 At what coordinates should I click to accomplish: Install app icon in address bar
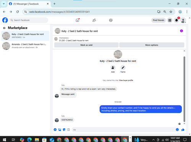click(x=159, y=12)
